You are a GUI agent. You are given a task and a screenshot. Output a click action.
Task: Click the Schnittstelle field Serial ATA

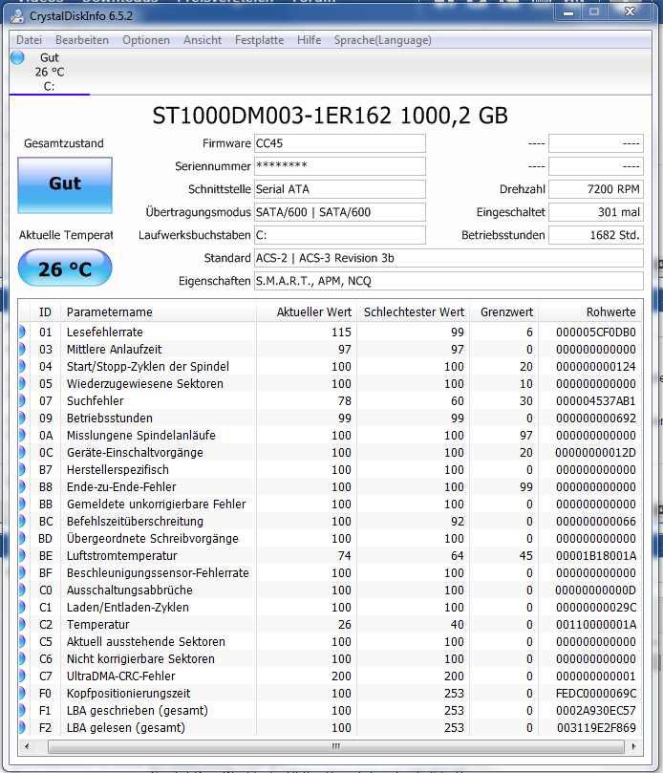coord(340,189)
